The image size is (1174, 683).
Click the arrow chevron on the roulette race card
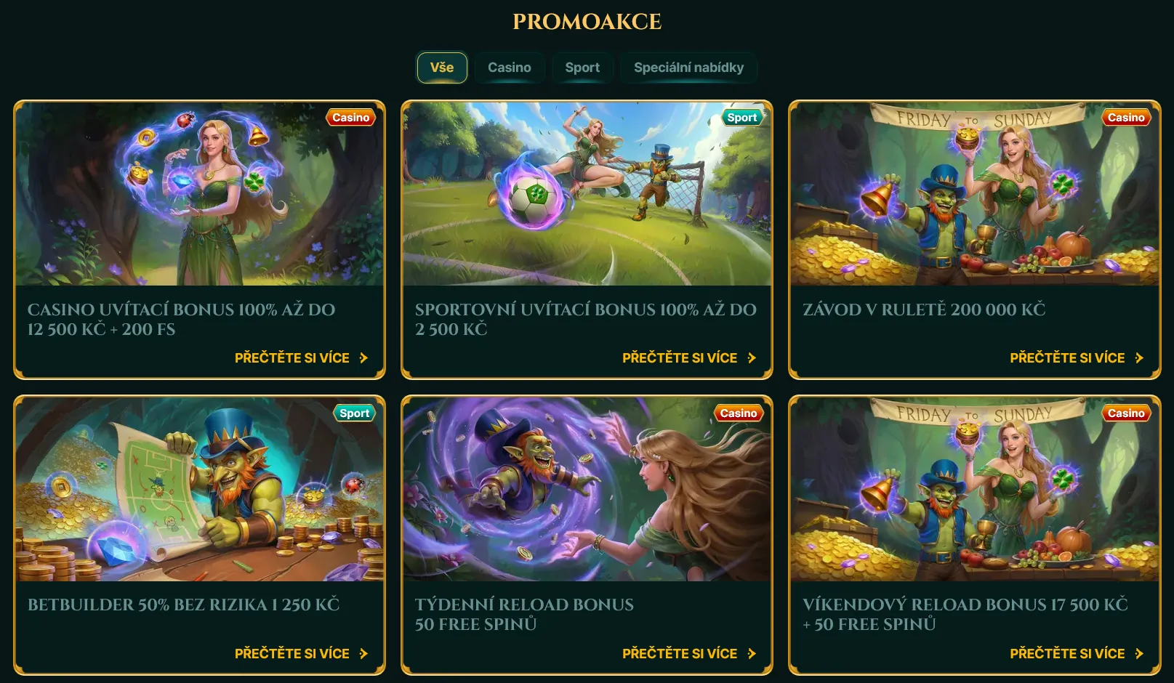[1139, 358]
